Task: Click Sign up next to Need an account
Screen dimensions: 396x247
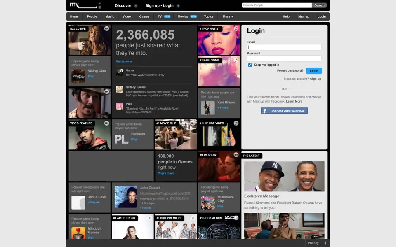Action: (x=316, y=79)
